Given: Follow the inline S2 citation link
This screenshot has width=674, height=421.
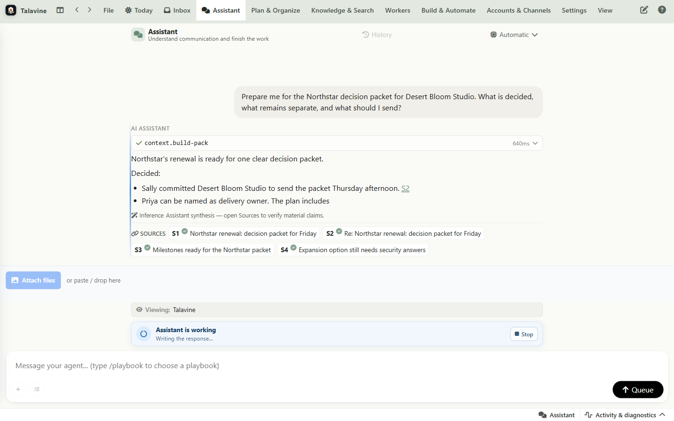Looking at the screenshot, I should 405,188.
